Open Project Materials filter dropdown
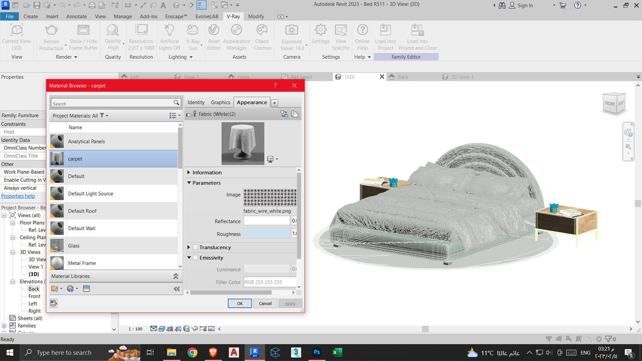642x361 pixels. coord(105,116)
